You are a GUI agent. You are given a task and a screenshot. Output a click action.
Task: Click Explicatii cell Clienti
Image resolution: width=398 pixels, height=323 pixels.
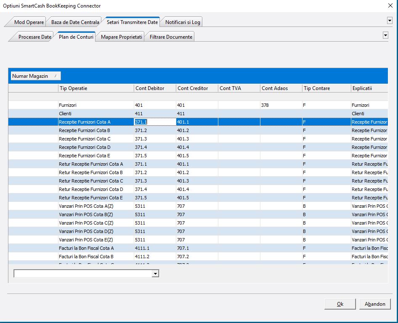click(x=369, y=114)
